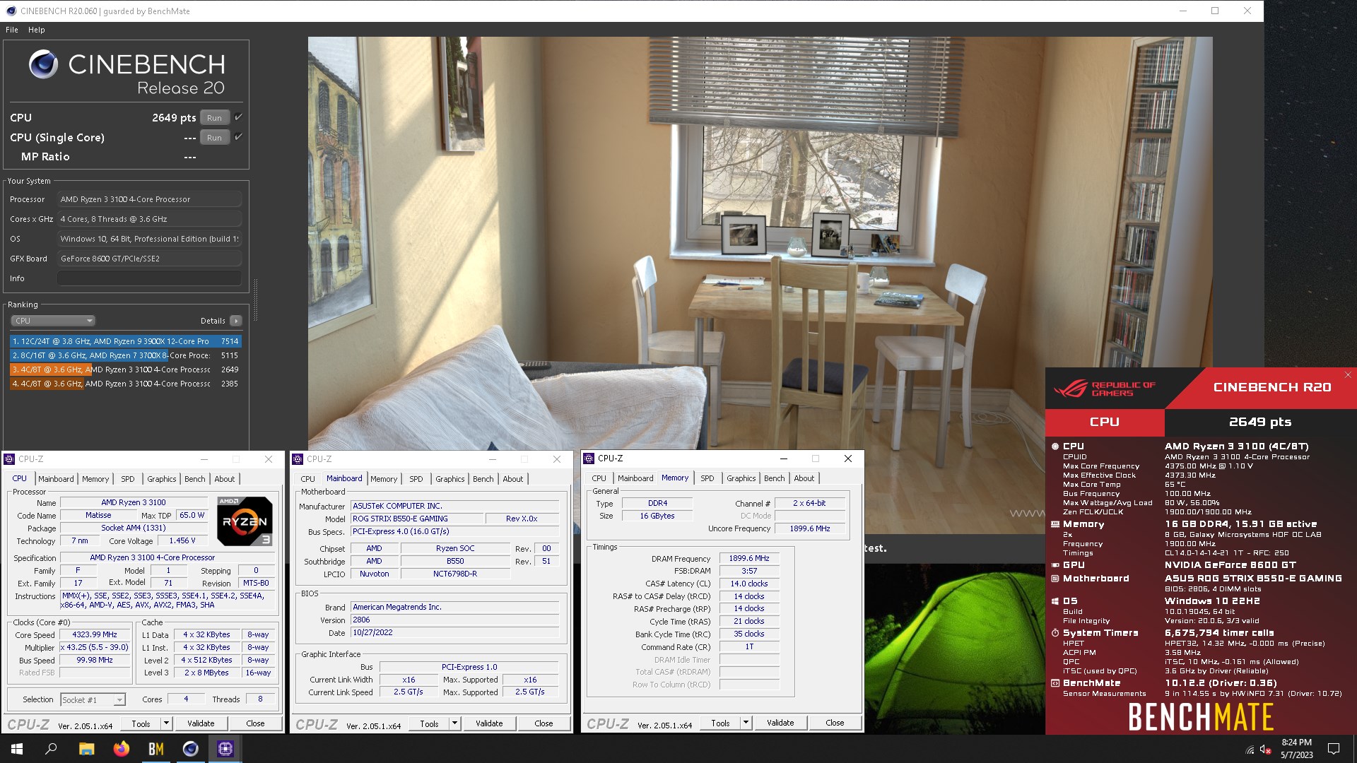Open the Windows Start menu

pos(17,749)
